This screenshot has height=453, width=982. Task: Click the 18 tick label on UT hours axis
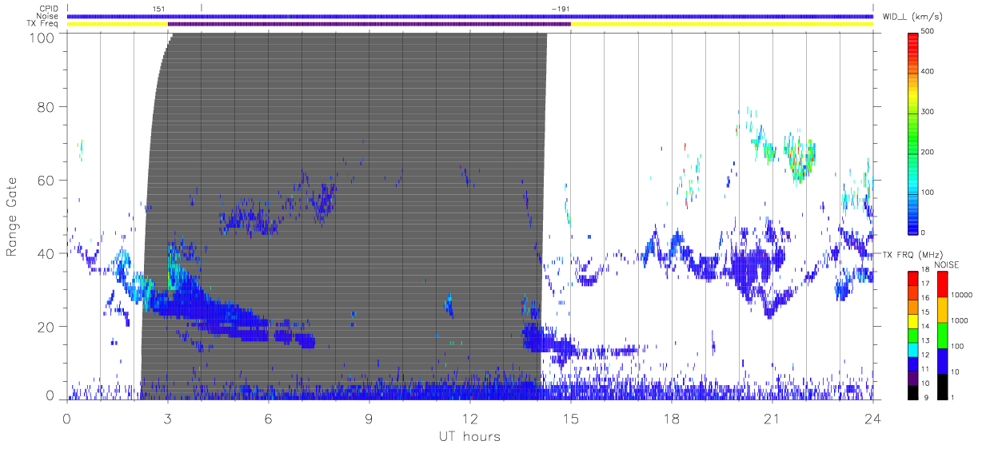672,418
